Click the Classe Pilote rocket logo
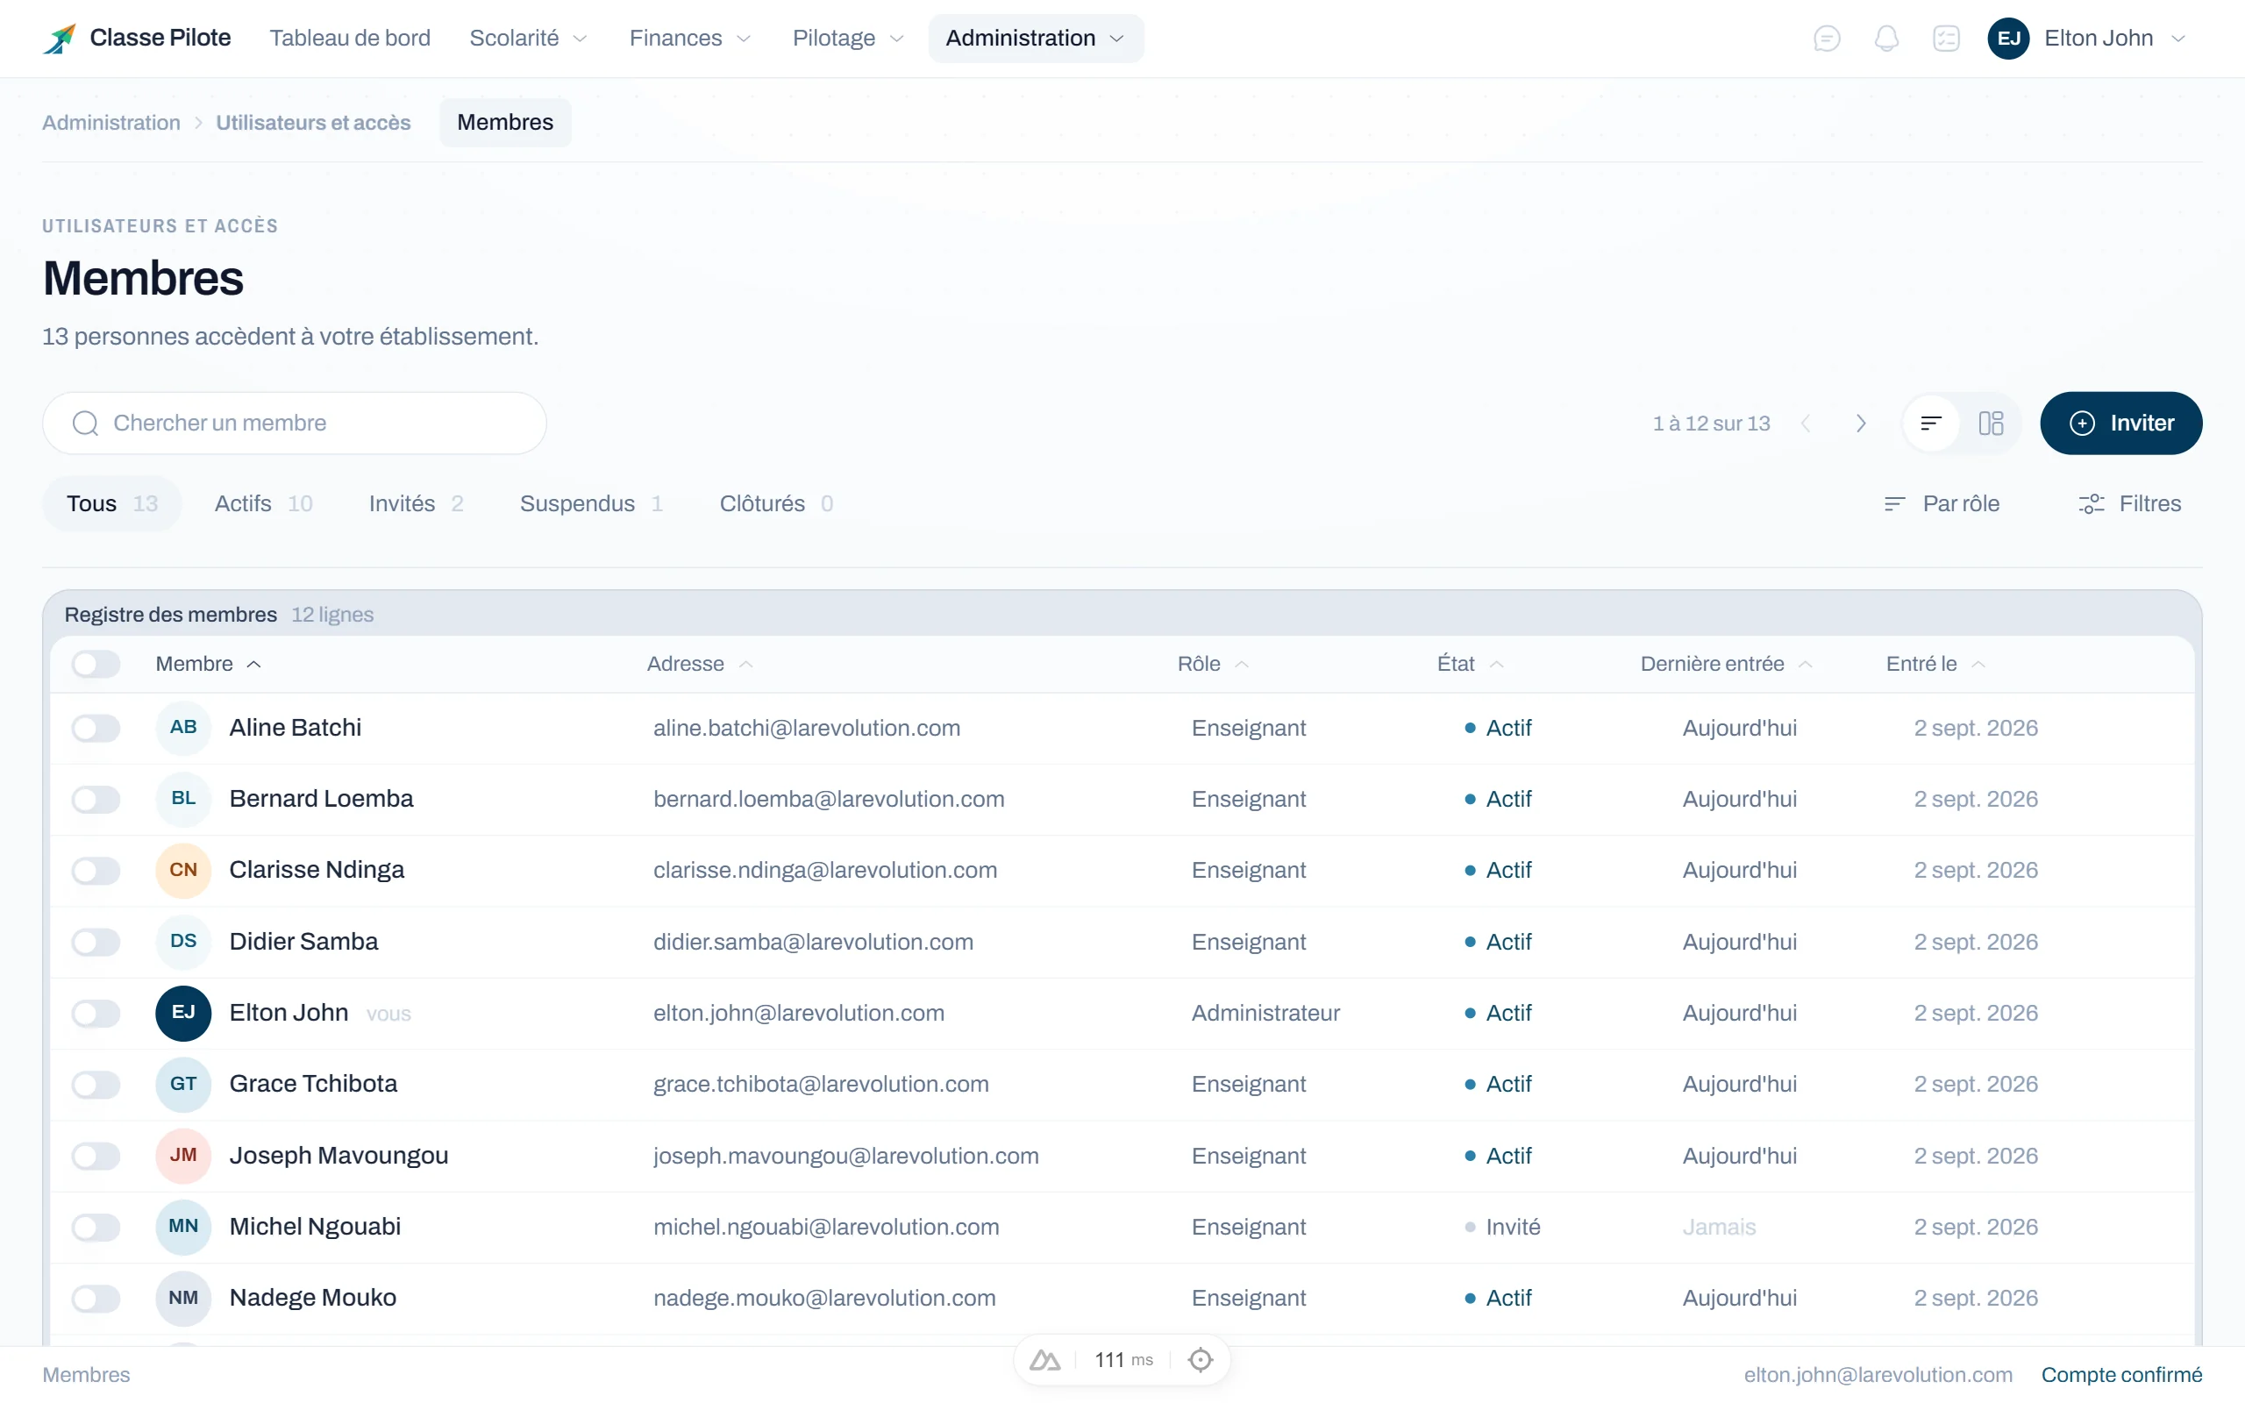This screenshot has height=1403, width=2245. click(60, 38)
